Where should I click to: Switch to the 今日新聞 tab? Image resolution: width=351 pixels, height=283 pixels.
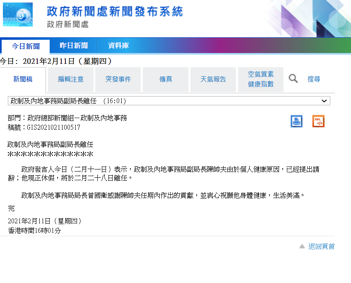[x=26, y=46]
